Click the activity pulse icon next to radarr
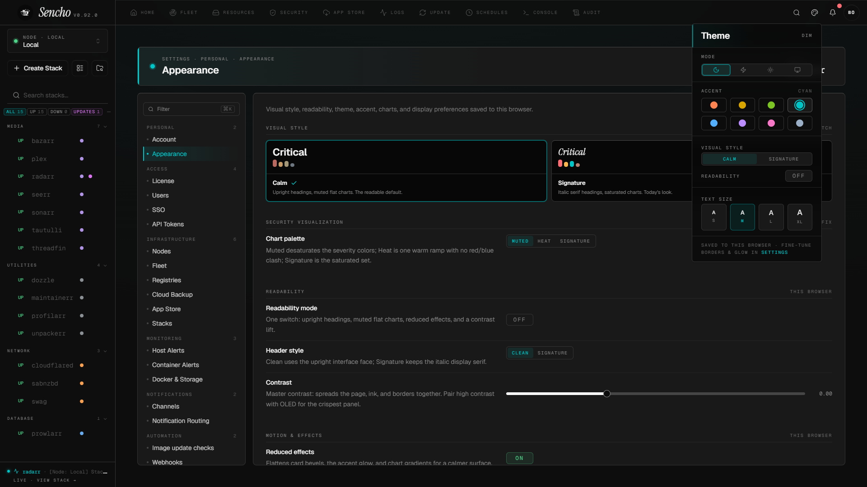The image size is (867, 487). [x=16, y=471]
